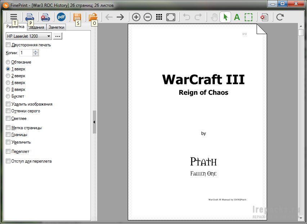Click the orange floppy Save icon
307x224 pixels.
tap(77, 17)
